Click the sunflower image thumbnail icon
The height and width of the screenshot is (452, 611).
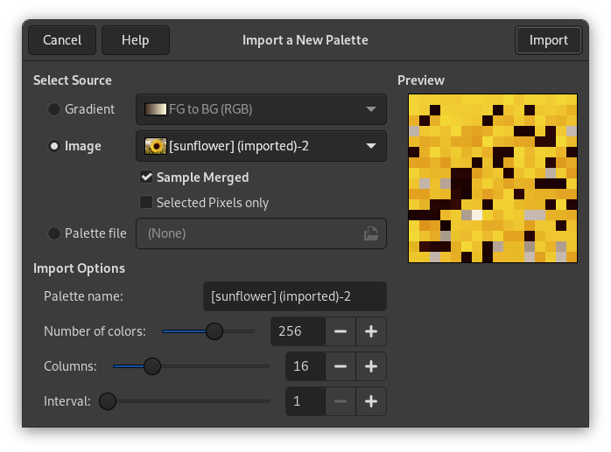155,146
